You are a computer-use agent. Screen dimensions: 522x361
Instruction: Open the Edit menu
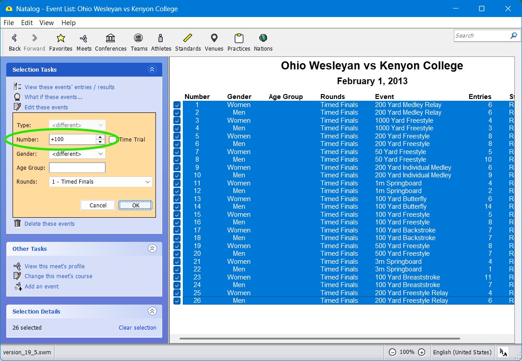click(x=27, y=23)
